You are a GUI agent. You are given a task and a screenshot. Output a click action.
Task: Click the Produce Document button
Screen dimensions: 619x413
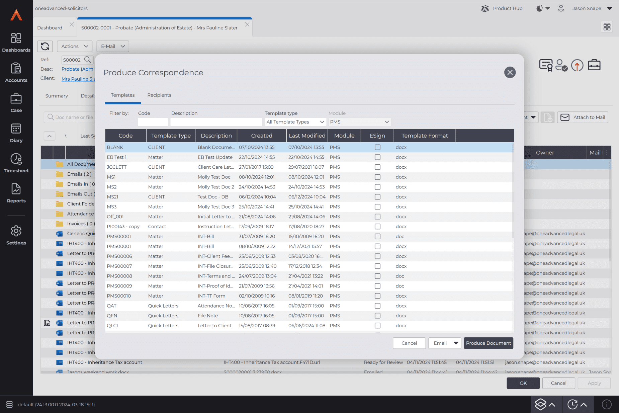pos(488,343)
